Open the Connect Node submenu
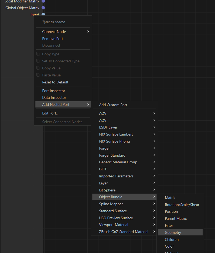Screen dimensions: 215x253 point(63,32)
